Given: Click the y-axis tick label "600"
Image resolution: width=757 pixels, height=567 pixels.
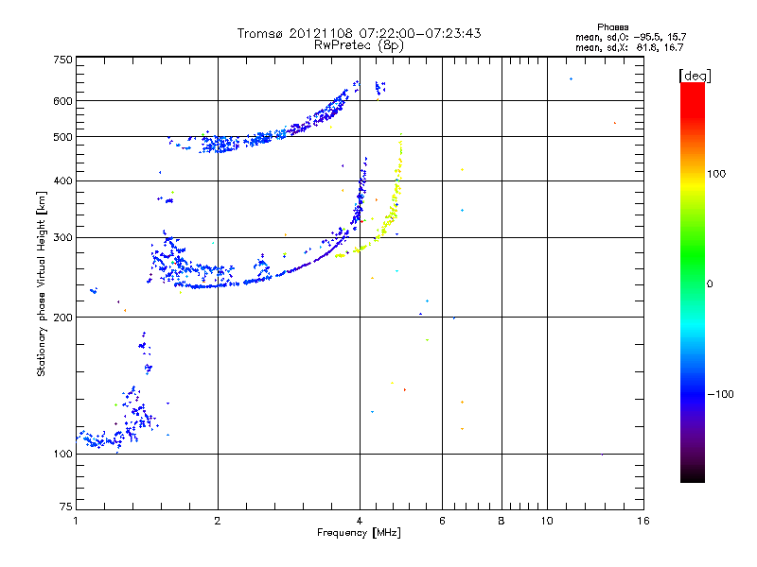Looking at the screenshot, I should pyautogui.click(x=62, y=101).
